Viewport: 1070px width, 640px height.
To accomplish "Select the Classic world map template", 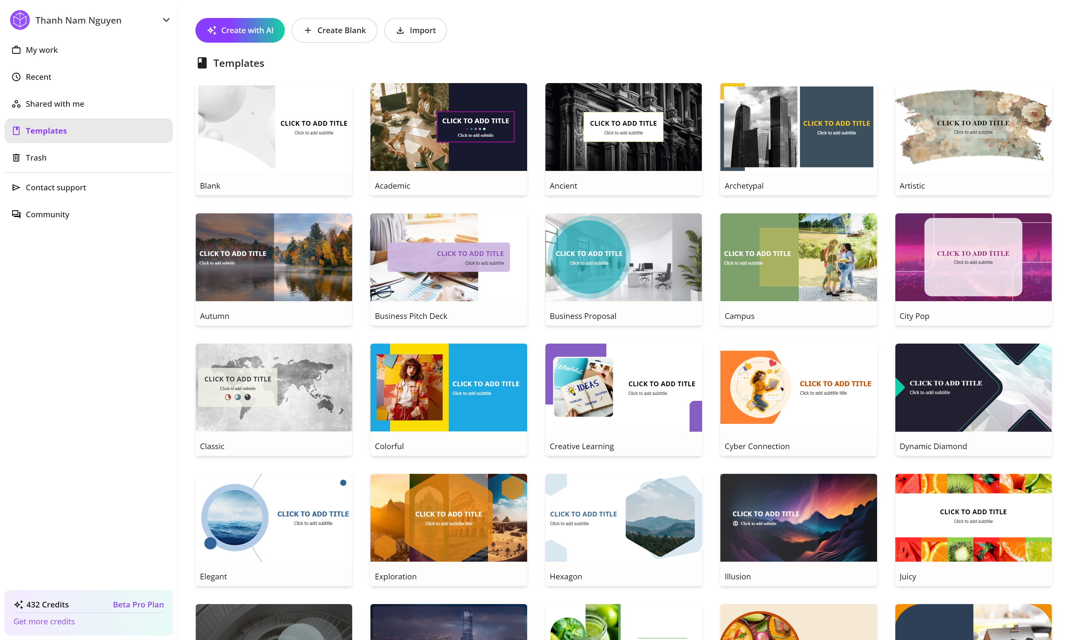I will [274, 387].
